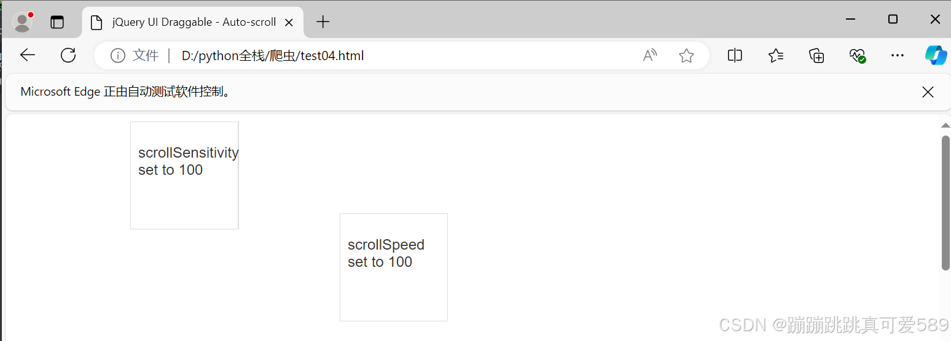Click the vertical scrollbar thumb
The height and width of the screenshot is (341, 951).
coord(945,202)
